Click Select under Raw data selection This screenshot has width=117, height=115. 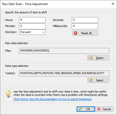98,58
